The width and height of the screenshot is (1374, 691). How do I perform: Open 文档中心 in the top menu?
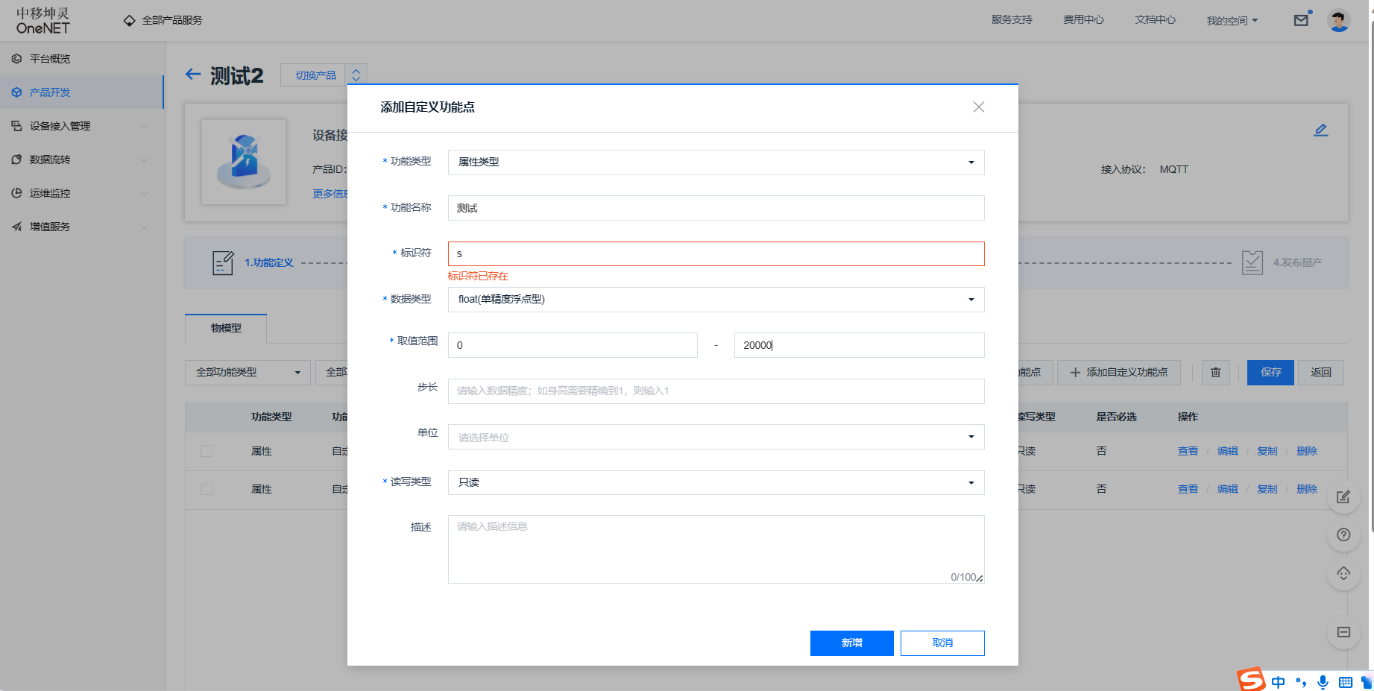coord(1155,20)
